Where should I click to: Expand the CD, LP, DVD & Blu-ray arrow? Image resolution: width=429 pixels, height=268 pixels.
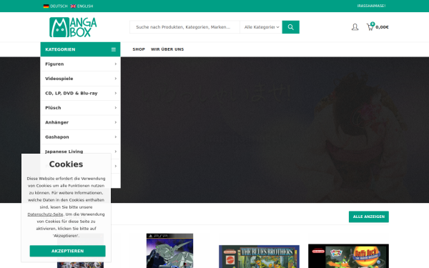pyautogui.click(x=115, y=93)
